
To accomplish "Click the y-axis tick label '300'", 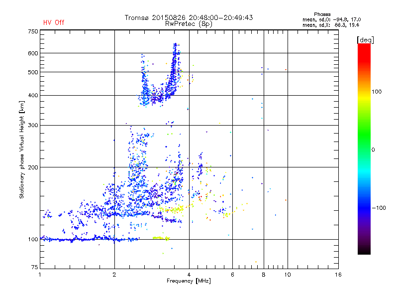I will pos(33,126).
